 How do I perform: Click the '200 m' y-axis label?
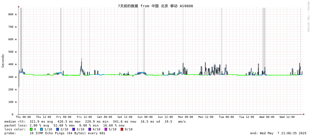(12, 89)
